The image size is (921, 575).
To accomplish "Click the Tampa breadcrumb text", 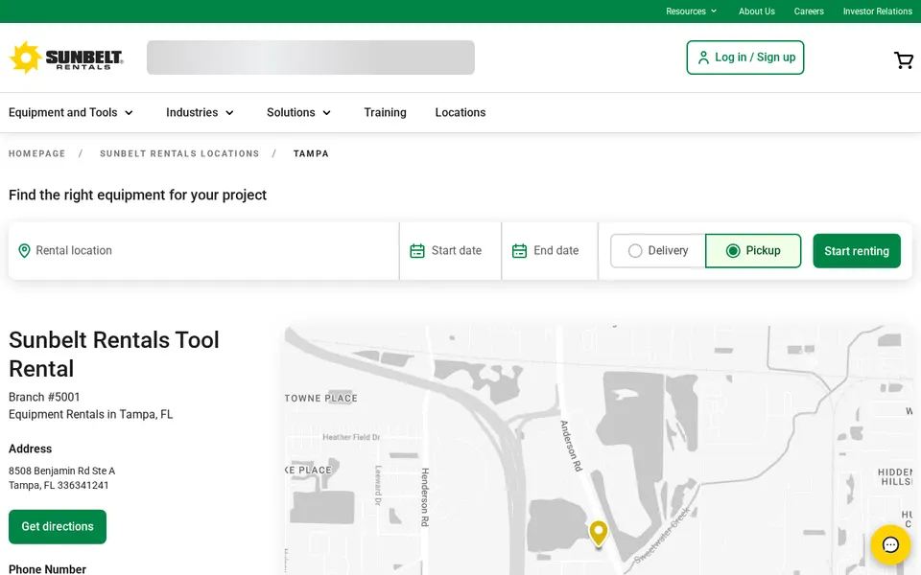I will pyautogui.click(x=311, y=153).
